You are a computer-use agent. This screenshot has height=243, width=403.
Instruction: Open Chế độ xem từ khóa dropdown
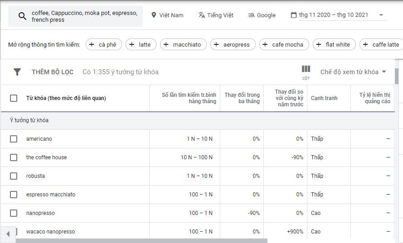(353, 72)
